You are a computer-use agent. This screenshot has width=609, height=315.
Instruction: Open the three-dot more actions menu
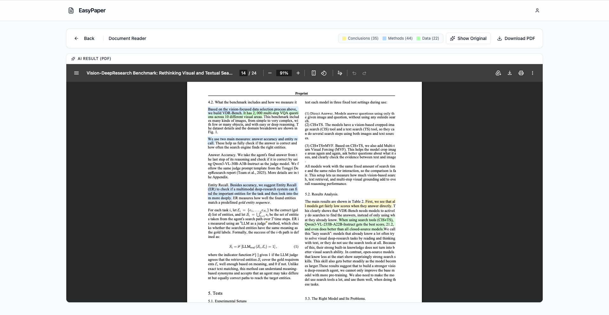coord(533,73)
